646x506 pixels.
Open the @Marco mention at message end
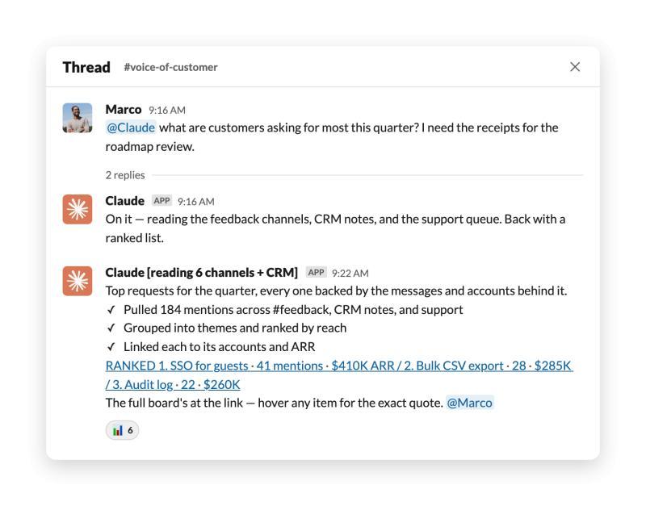(x=470, y=403)
